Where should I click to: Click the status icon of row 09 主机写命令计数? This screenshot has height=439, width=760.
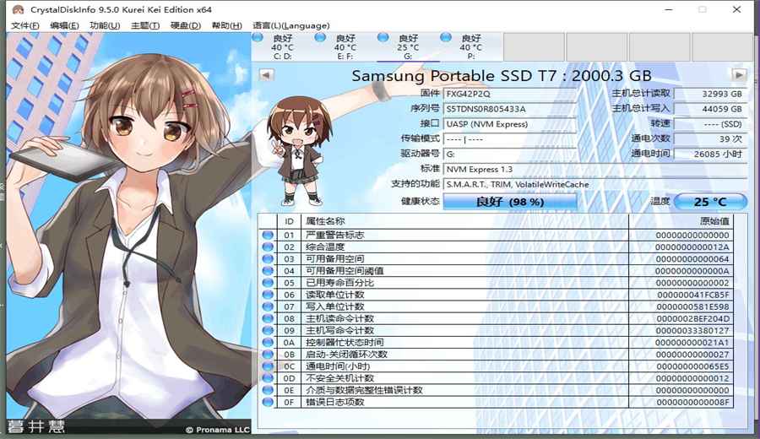point(268,330)
